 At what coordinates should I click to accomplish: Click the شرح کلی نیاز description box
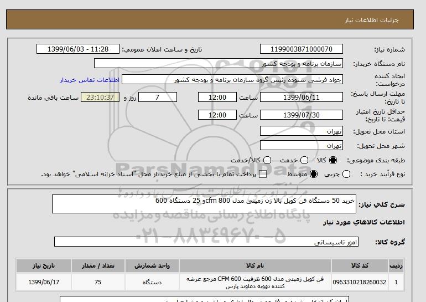(204, 204)
